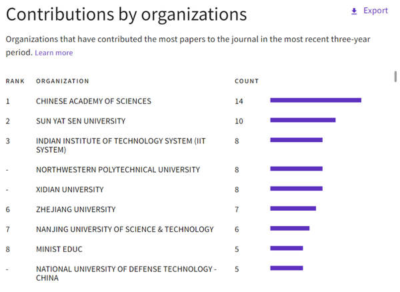Image resolution: width=400 pixels, height=292 pixels.
Task: Click the Sun Yat Sen University bar
Action: tap(303, 120)
